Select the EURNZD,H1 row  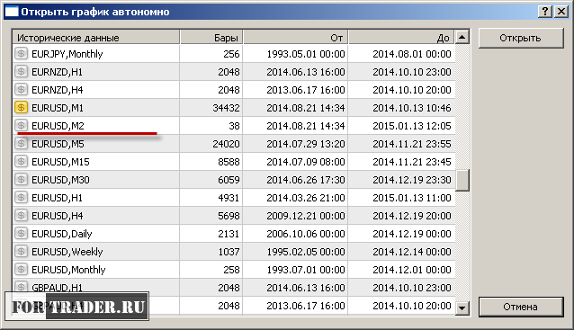coord(234,72)
